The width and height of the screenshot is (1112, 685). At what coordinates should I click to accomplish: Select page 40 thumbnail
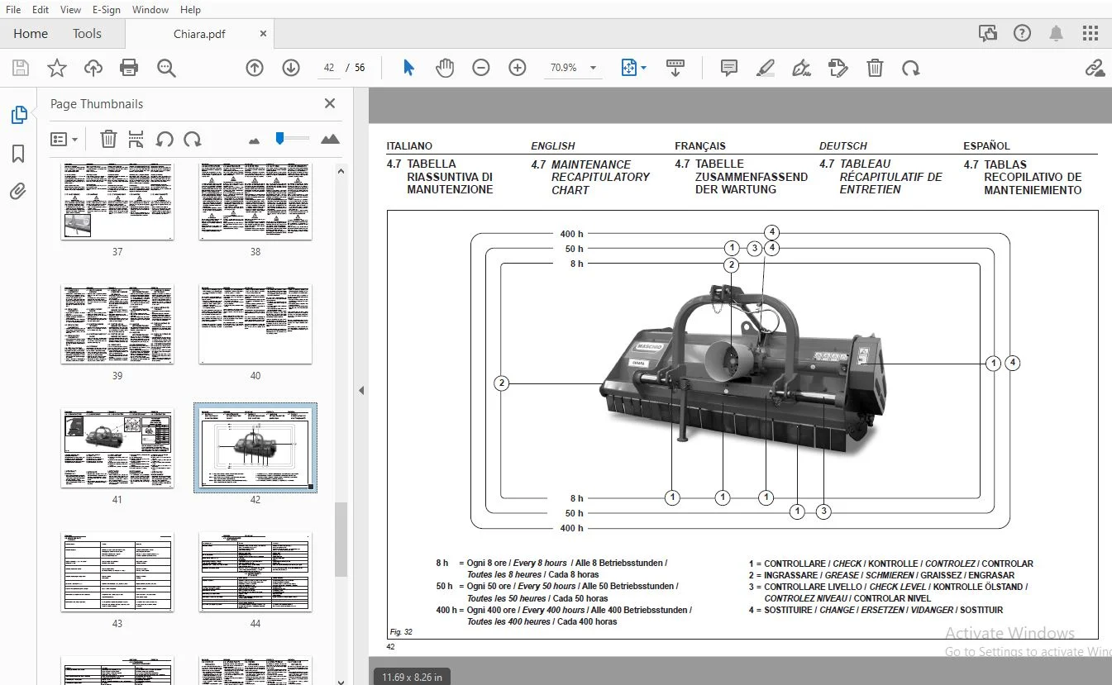click(x=255, y=325)
